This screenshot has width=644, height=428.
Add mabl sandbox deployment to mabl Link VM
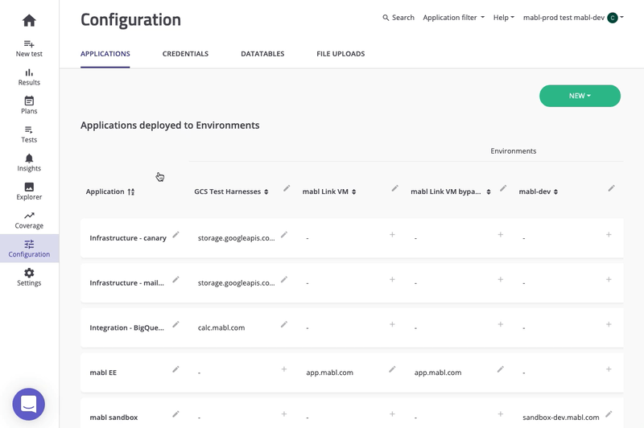click(392, 414)
